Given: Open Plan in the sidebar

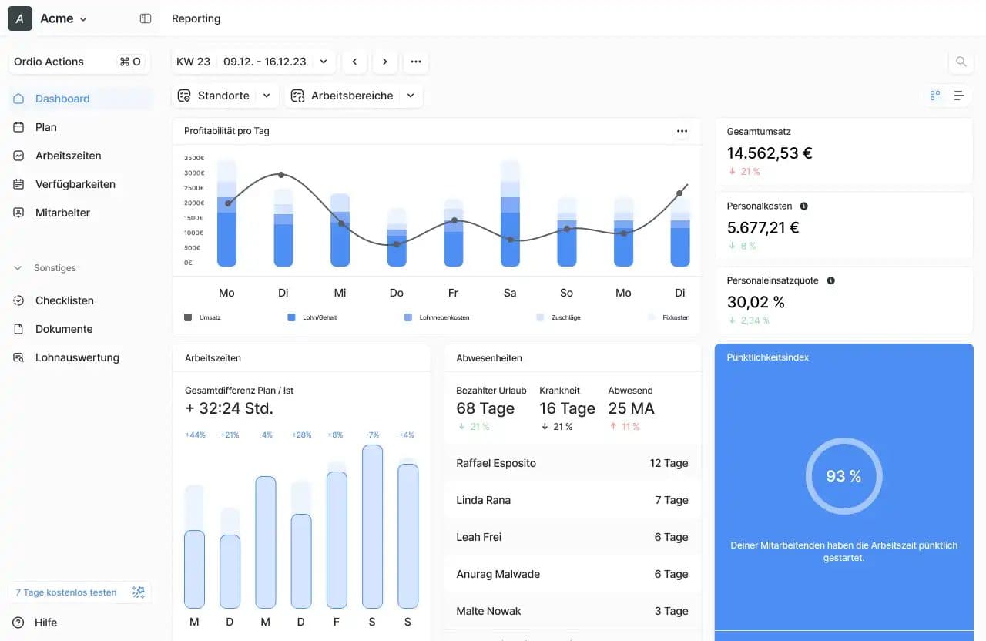Looking at the screenshot, I should pos(79,127).
